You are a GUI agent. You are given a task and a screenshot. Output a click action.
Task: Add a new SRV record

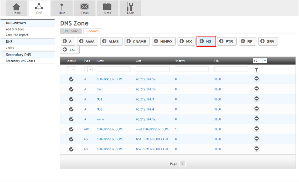(268, 41)
